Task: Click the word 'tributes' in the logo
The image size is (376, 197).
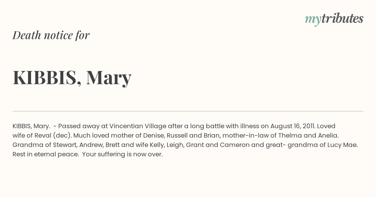Action: (342, 18)
